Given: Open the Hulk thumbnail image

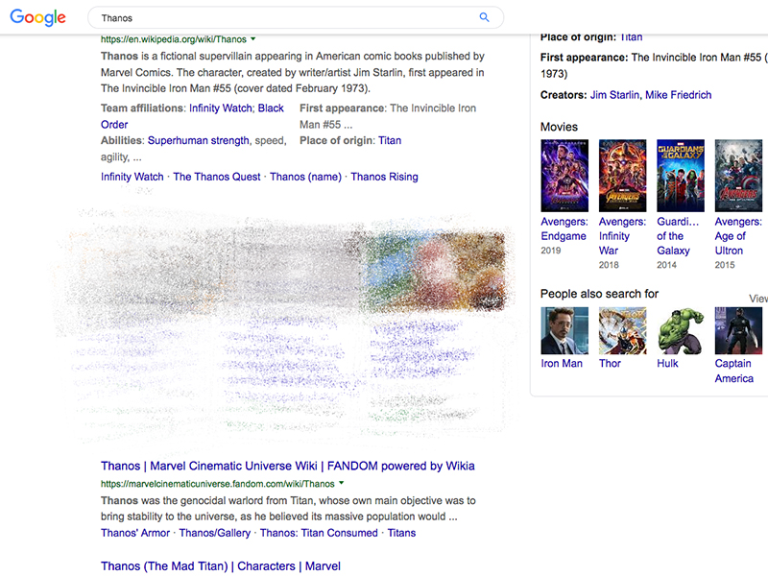Looking at the screenshot, I should [680, 330].
